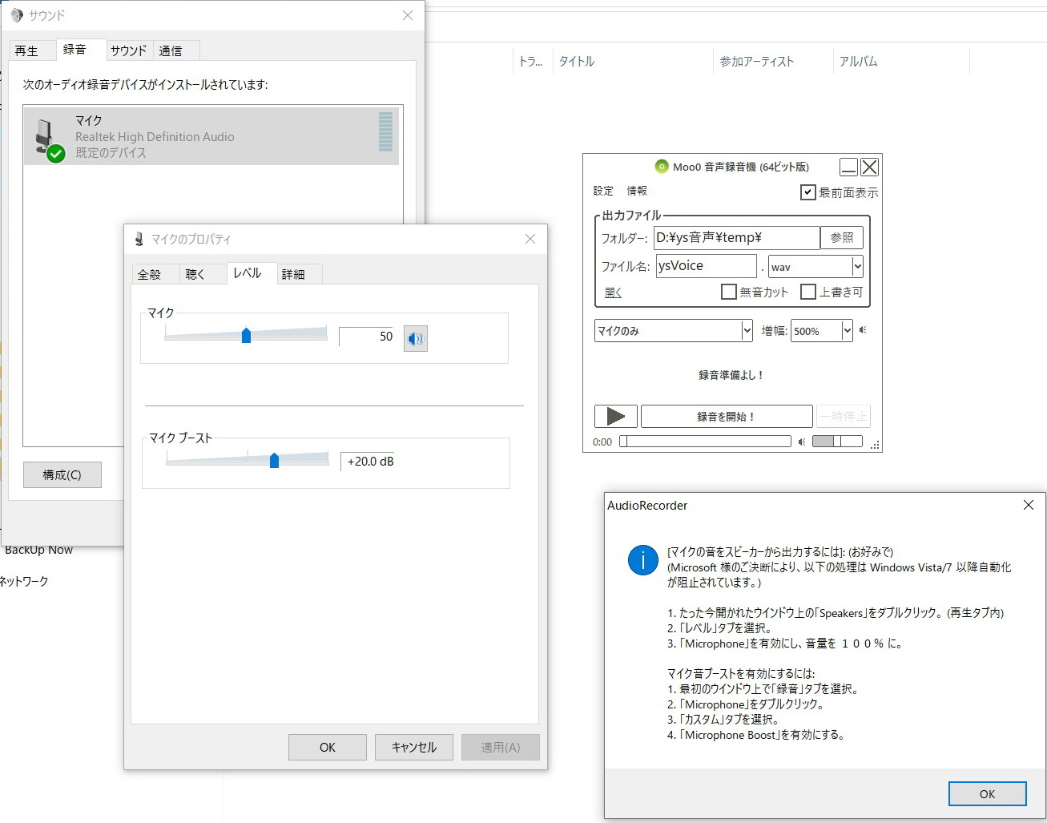Image resolution: width=1047 pixels, height=823 pixels.
Task: Click the info icon in the AudioRecorder dialog
Action: tap(642, 559)
